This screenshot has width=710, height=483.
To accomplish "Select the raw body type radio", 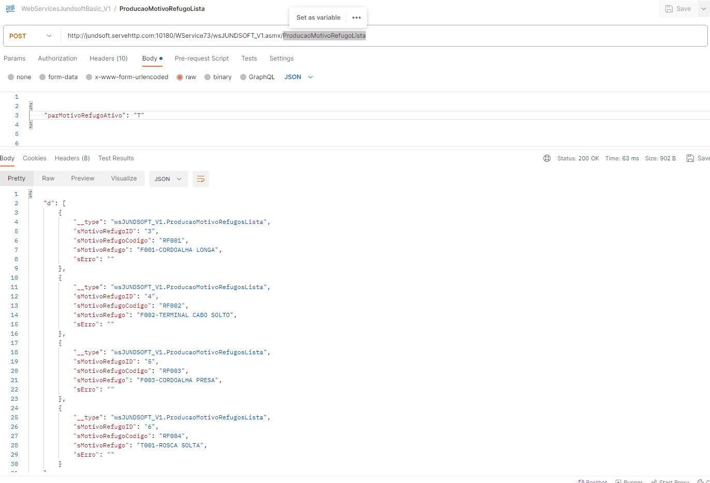I will [x=180, y=77].
